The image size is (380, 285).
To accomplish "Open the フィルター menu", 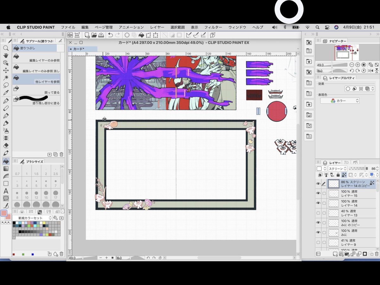I will [213, 27].
